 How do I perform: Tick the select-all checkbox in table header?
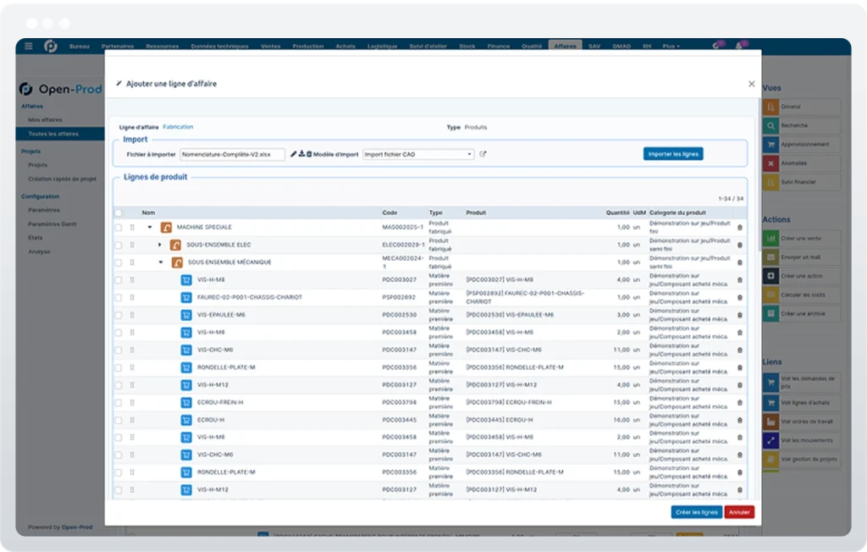click(x=119, y=213)
